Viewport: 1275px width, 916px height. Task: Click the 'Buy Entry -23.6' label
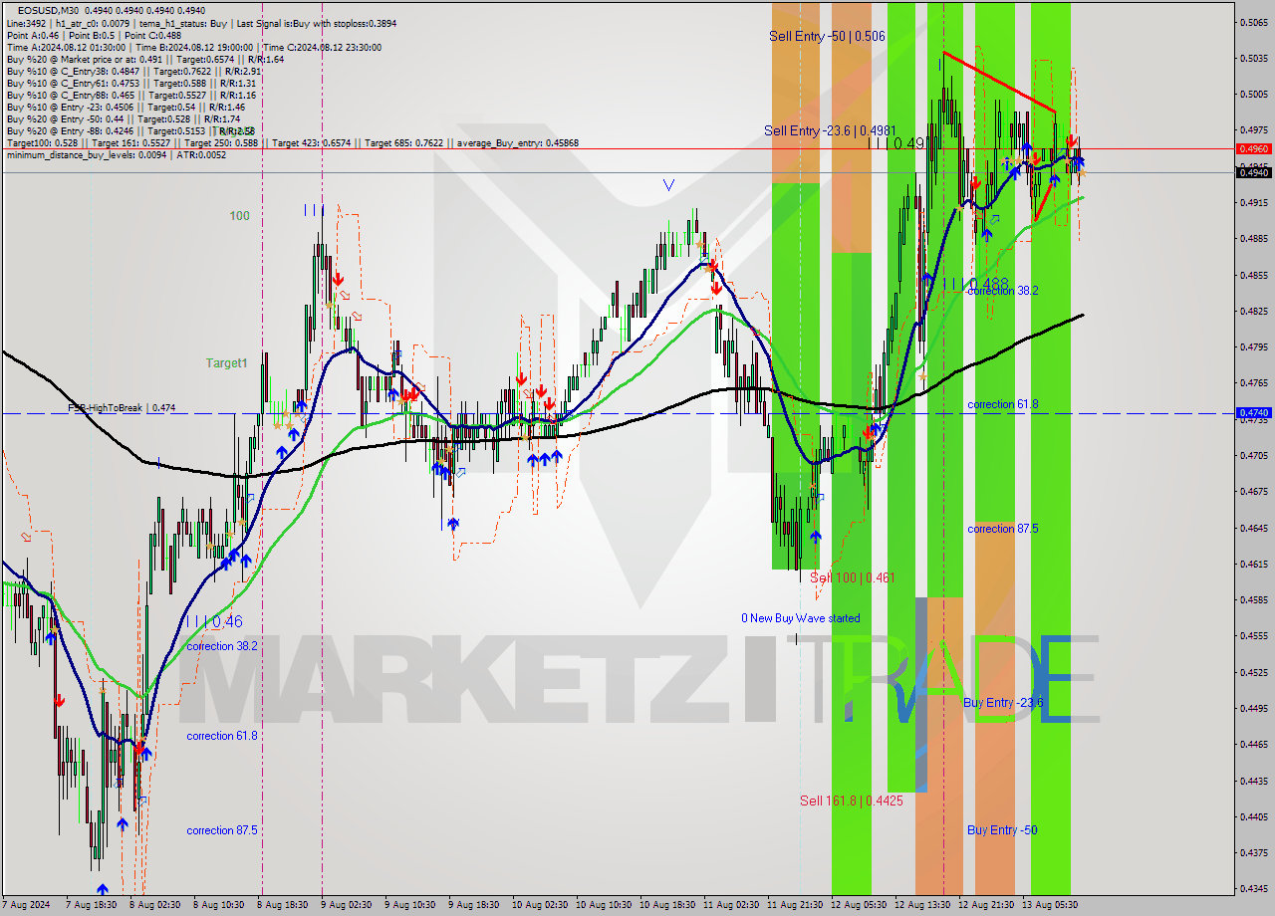click(x=1003, y=702)
